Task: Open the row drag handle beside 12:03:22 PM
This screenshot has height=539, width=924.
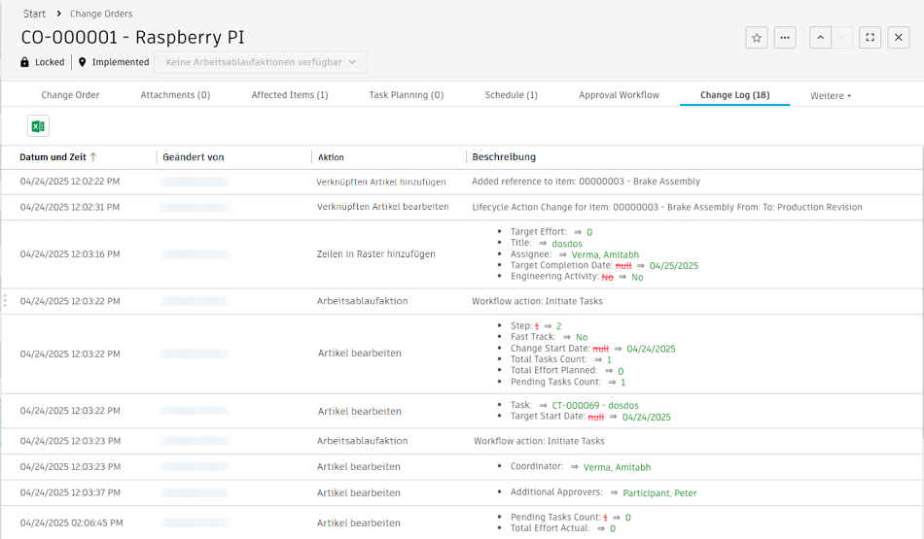Action: point(5,301)
